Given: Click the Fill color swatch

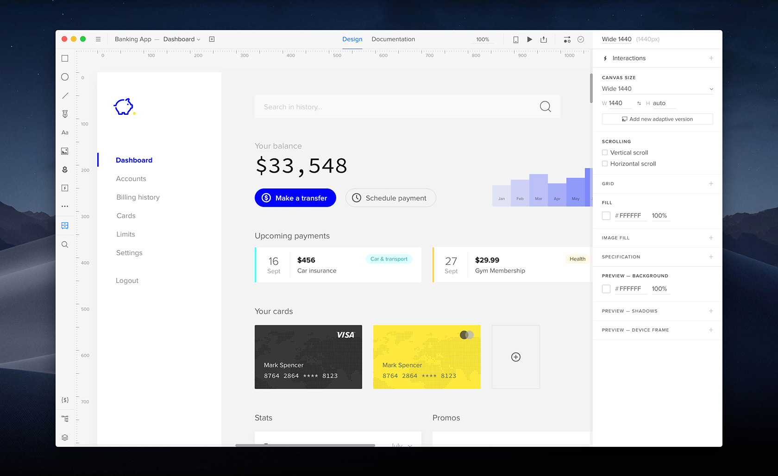Looking at the screenshot, I should pos(606,215).
